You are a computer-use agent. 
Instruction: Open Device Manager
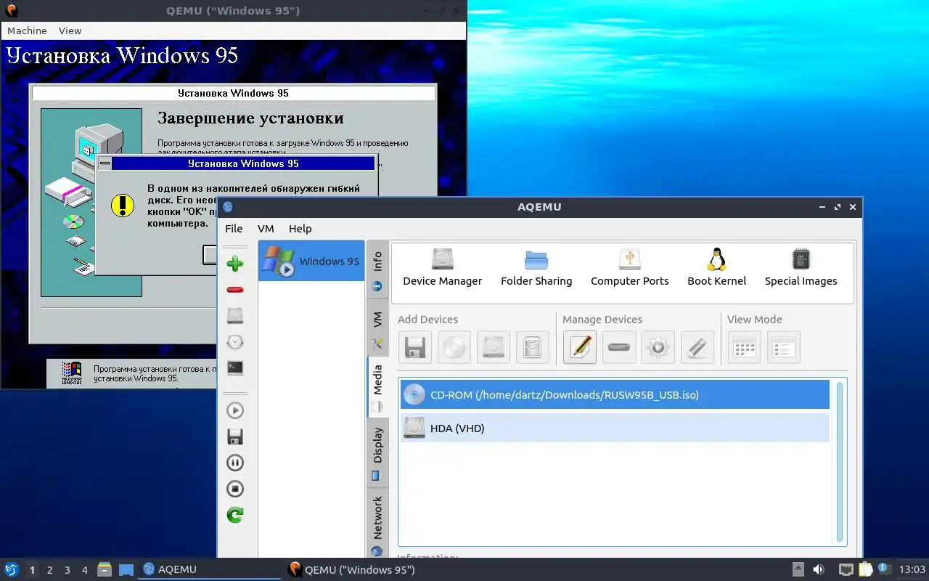click(442, 267)
